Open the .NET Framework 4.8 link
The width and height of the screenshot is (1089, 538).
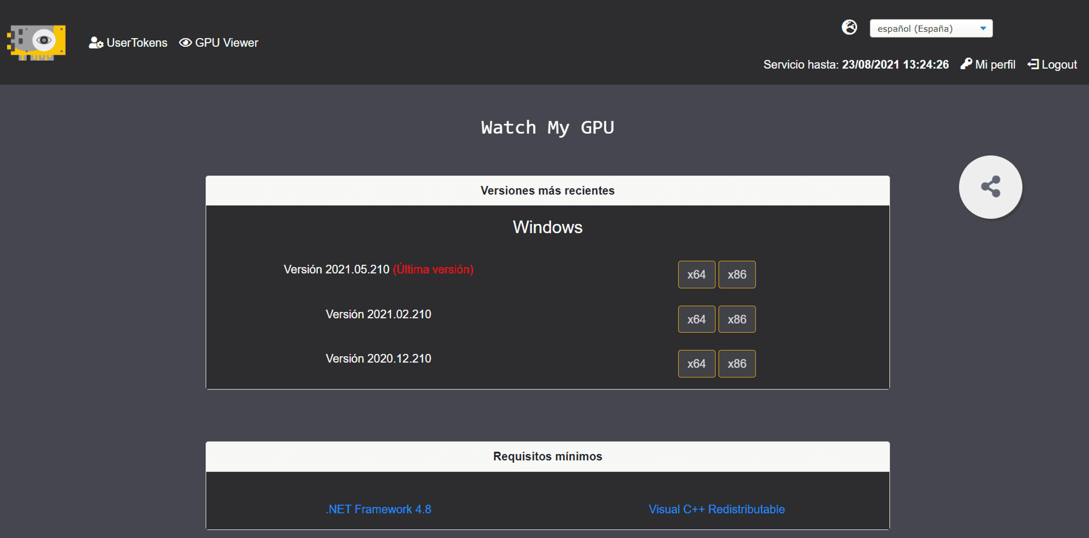click(378, 509)
